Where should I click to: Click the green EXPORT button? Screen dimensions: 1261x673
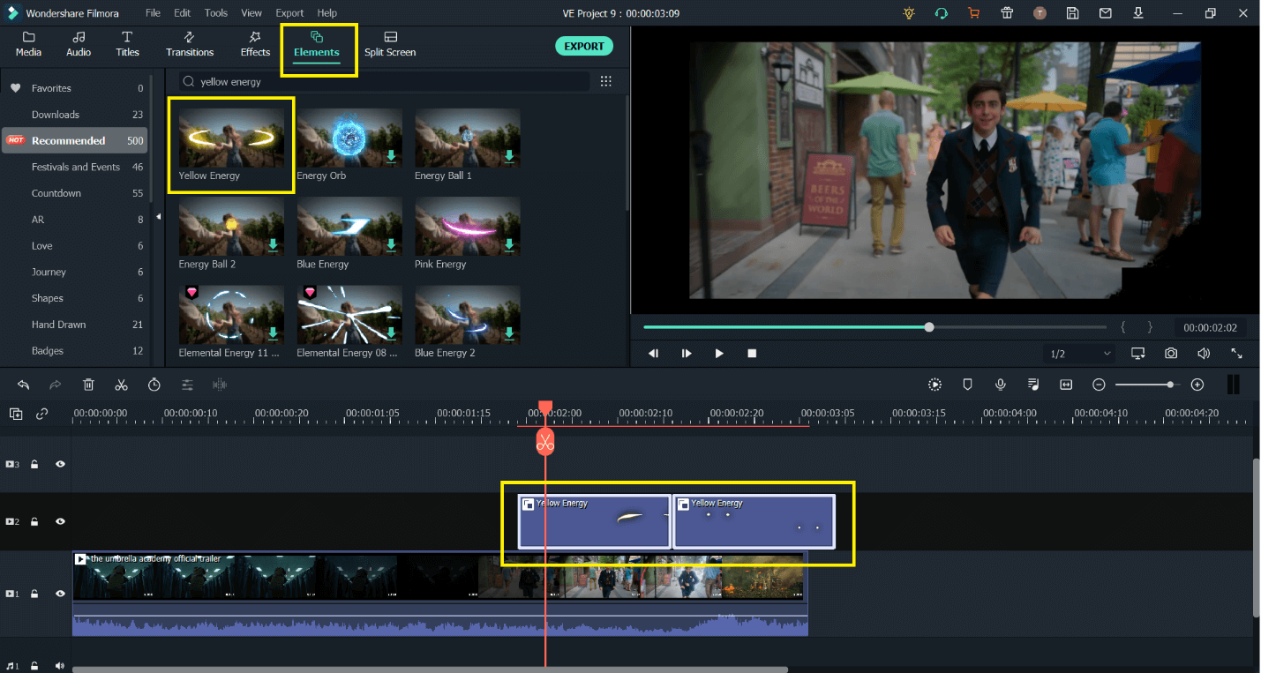pyautogui.click(x=584, y=46)
